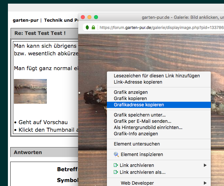Expand the Link archivieren submenu arrow
Image resolution: width=224 pixels, height=186 pixels.
click(205, 165)
